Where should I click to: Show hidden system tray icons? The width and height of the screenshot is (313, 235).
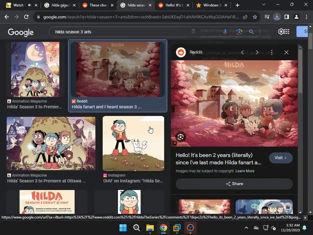tap(246, 228)
